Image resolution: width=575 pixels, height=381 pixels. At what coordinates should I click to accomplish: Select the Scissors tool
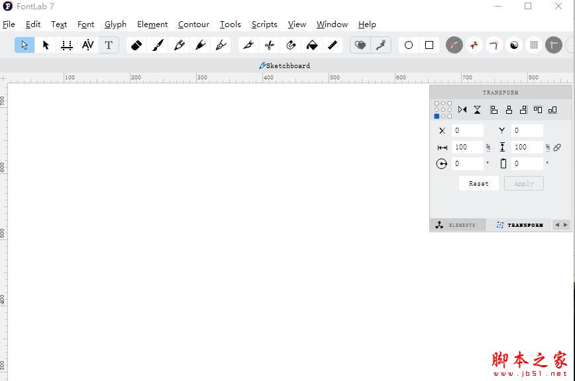point(270,45)
